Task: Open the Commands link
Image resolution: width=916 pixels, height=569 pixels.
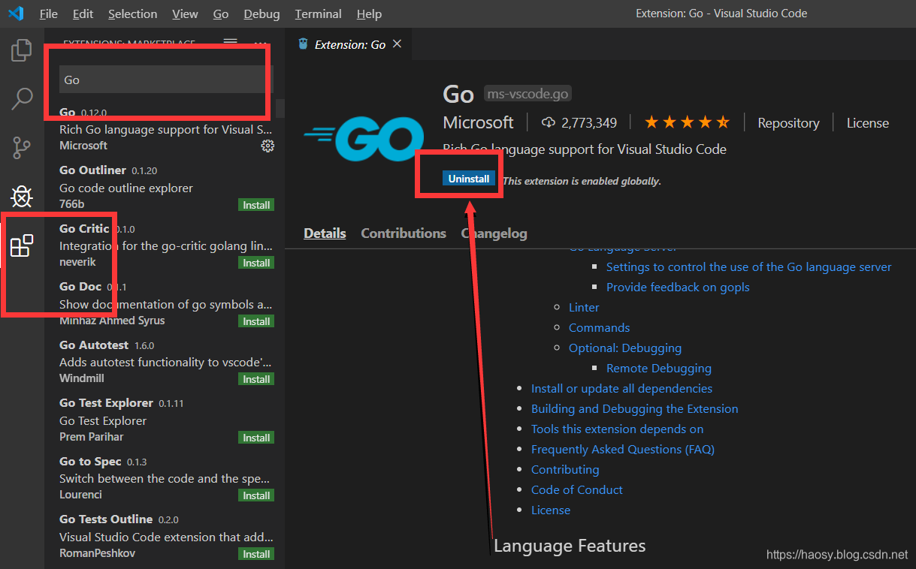Action: 599,328
